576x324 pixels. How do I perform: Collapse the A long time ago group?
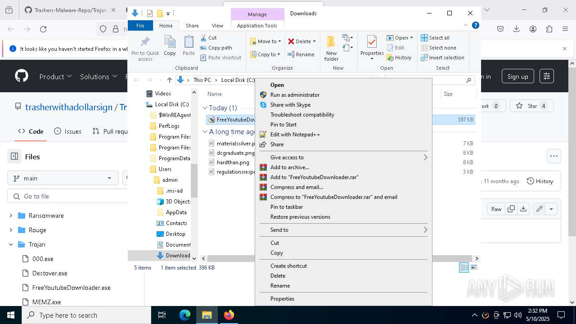(205, 132)
